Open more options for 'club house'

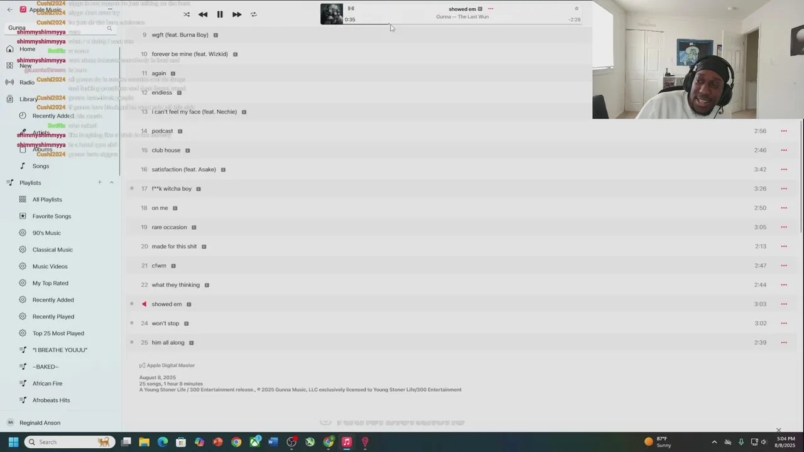click(784, 151)
